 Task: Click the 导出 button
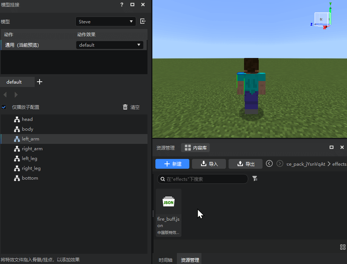pos(246,164)
